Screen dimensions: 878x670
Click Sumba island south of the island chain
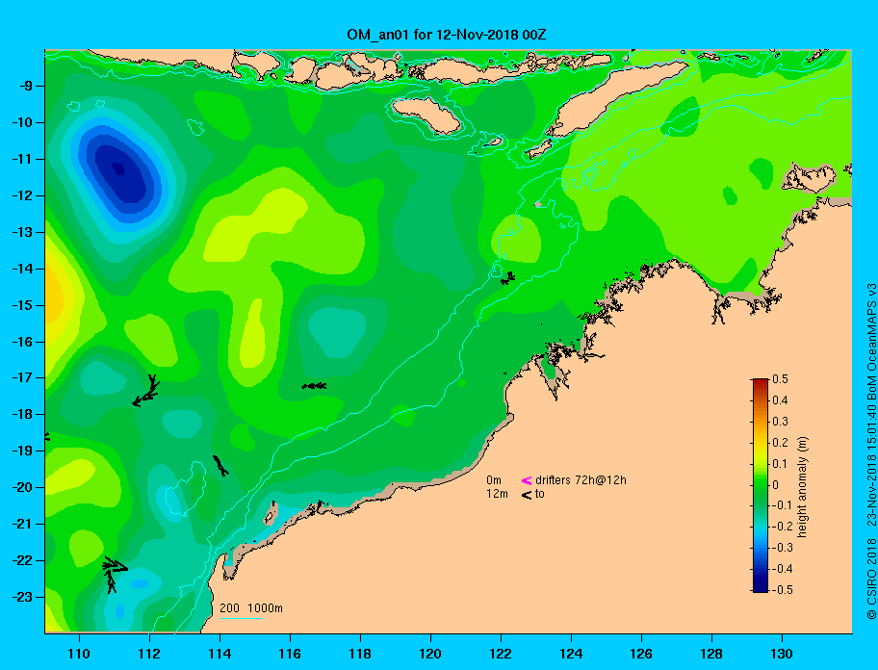click(426, 116)
